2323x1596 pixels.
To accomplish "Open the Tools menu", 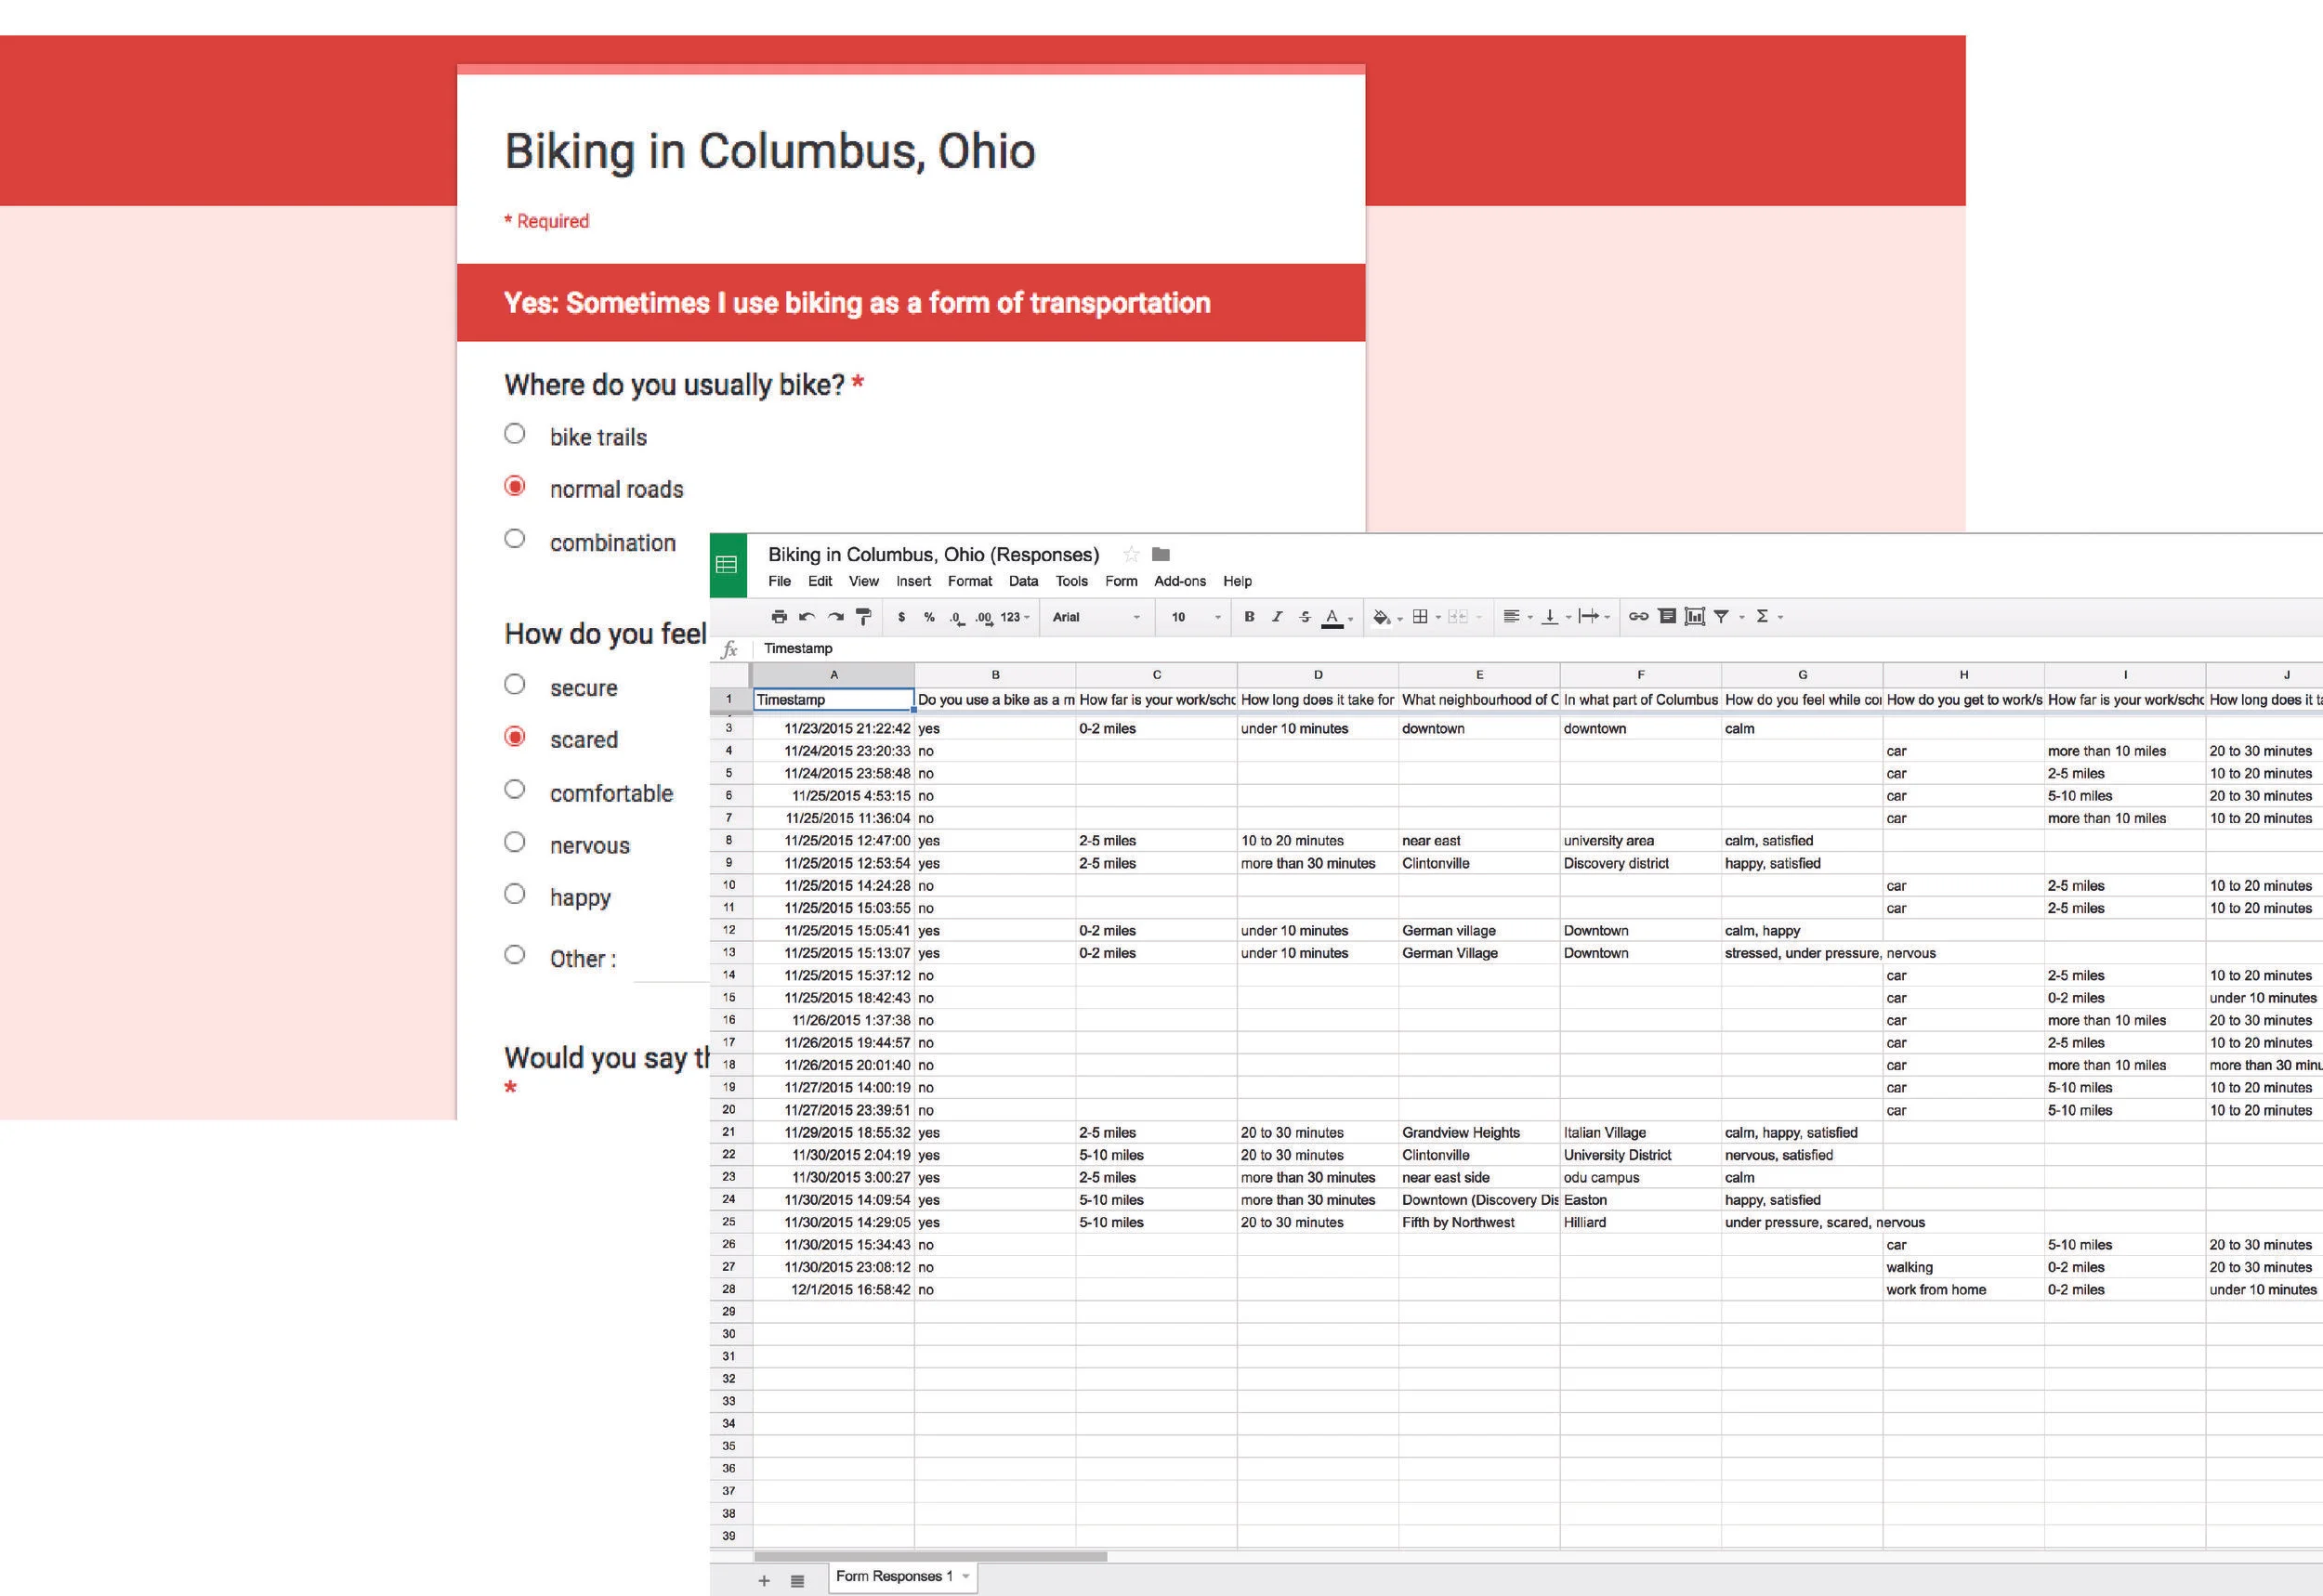I will [1072, 581].
